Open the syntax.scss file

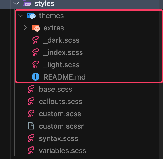(58, 139)
